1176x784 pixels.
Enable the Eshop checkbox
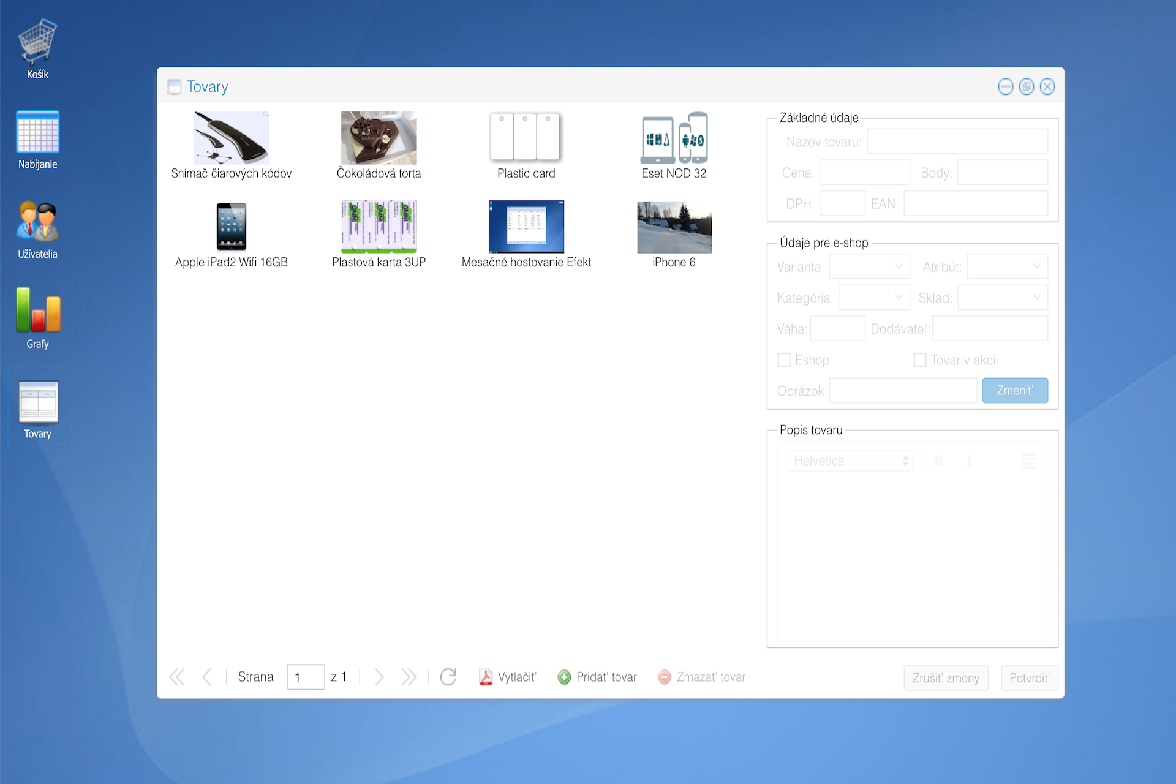tap(784, 360)
